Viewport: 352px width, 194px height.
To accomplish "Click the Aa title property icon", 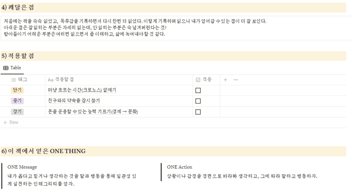I will pos(51,80).
